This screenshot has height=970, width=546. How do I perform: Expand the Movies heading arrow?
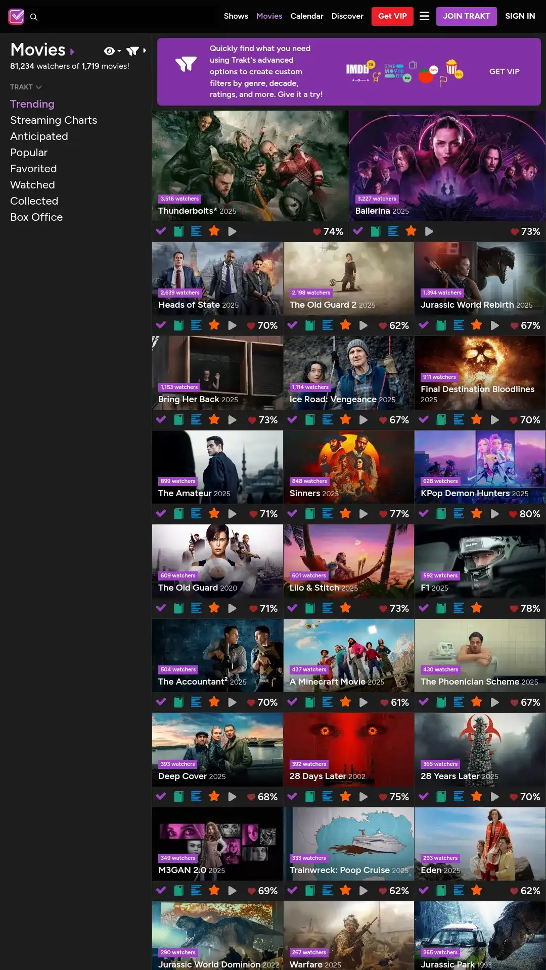[x=72, y=52]
